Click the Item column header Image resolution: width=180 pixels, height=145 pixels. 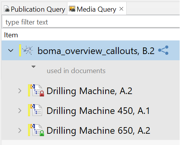coord(11,35)
